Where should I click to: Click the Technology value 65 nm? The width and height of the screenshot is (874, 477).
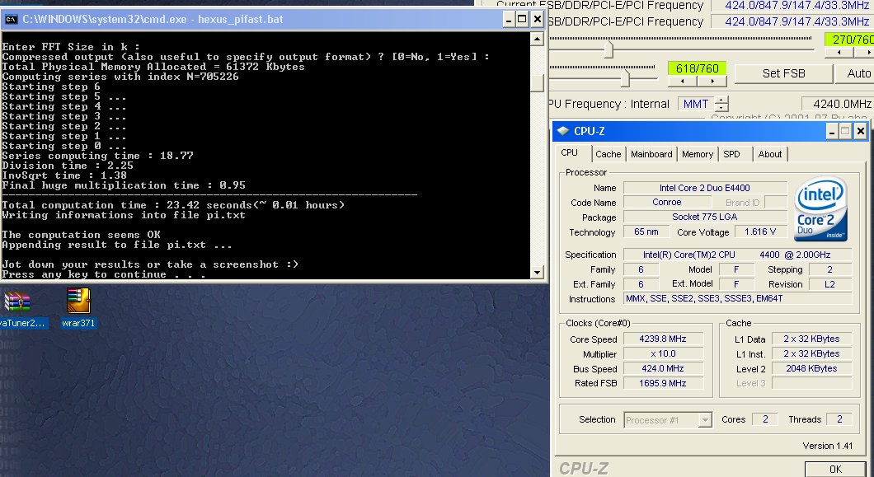pos(646,231)
